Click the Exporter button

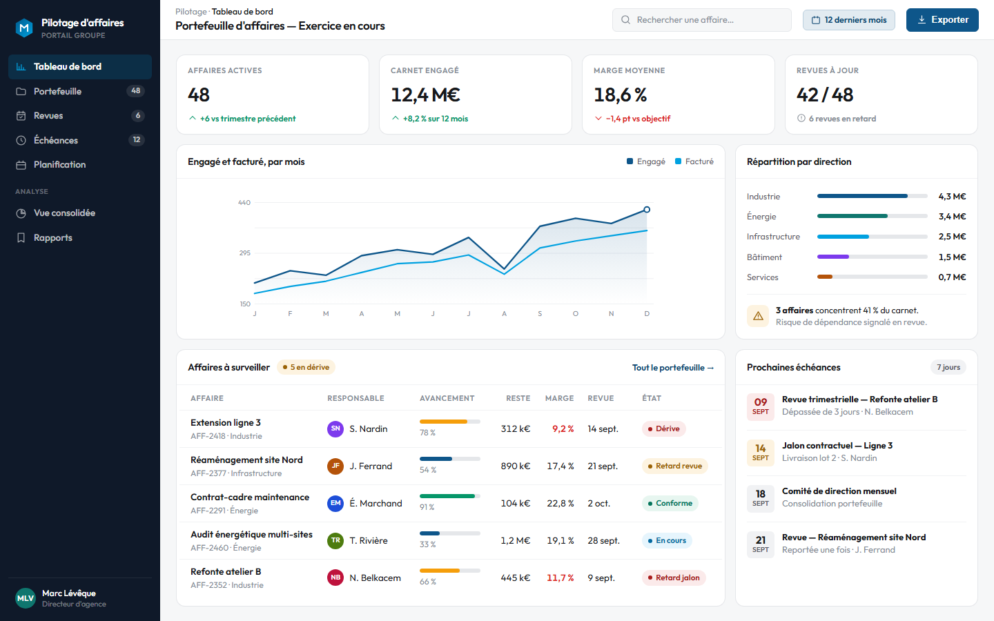point(942,20)
